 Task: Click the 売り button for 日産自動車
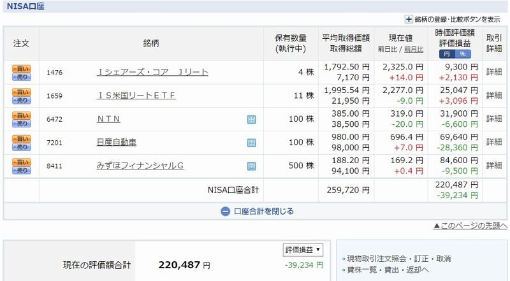pyautogui.click(x=22, y=147)
